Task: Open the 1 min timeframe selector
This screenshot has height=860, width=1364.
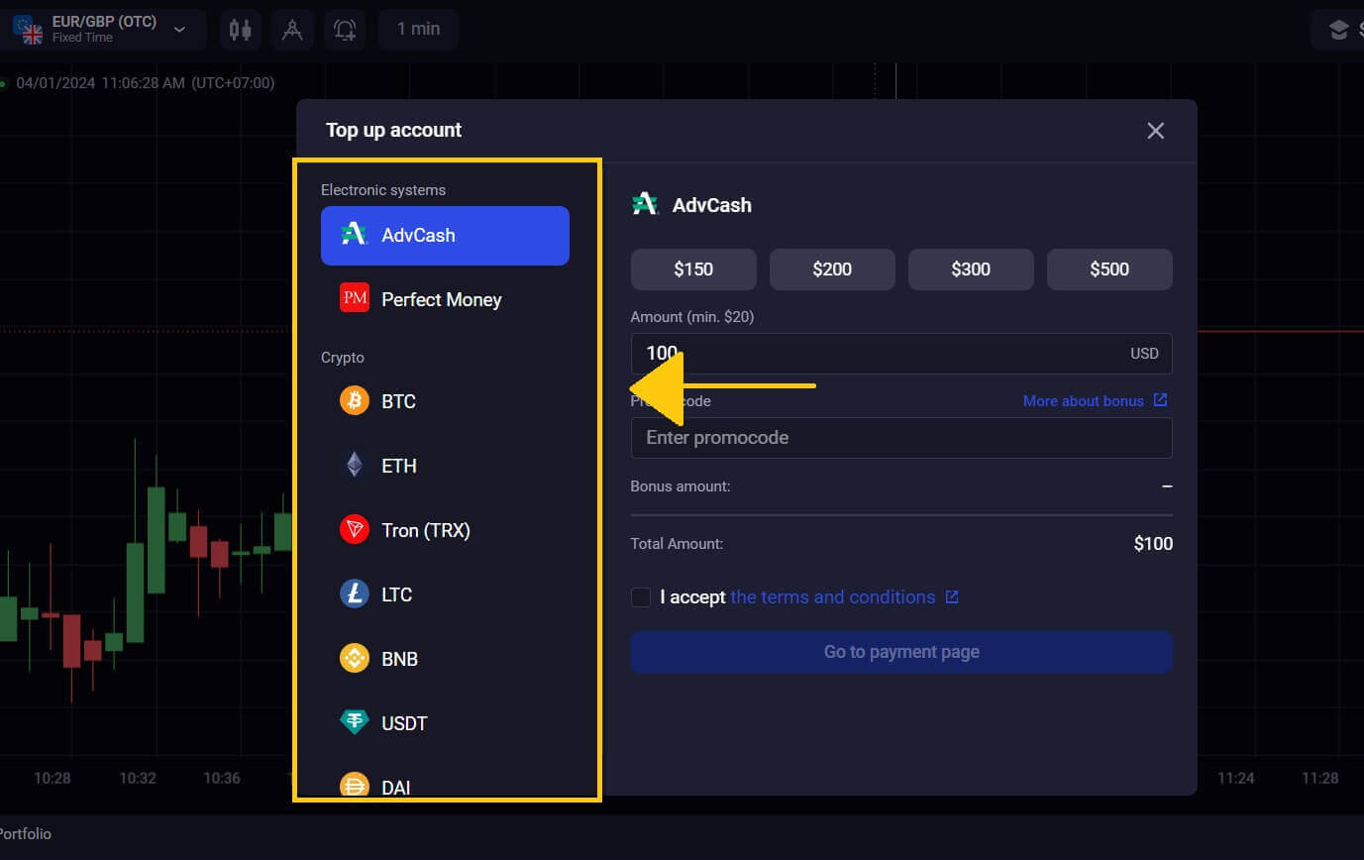Action: [x=418, y=30]
